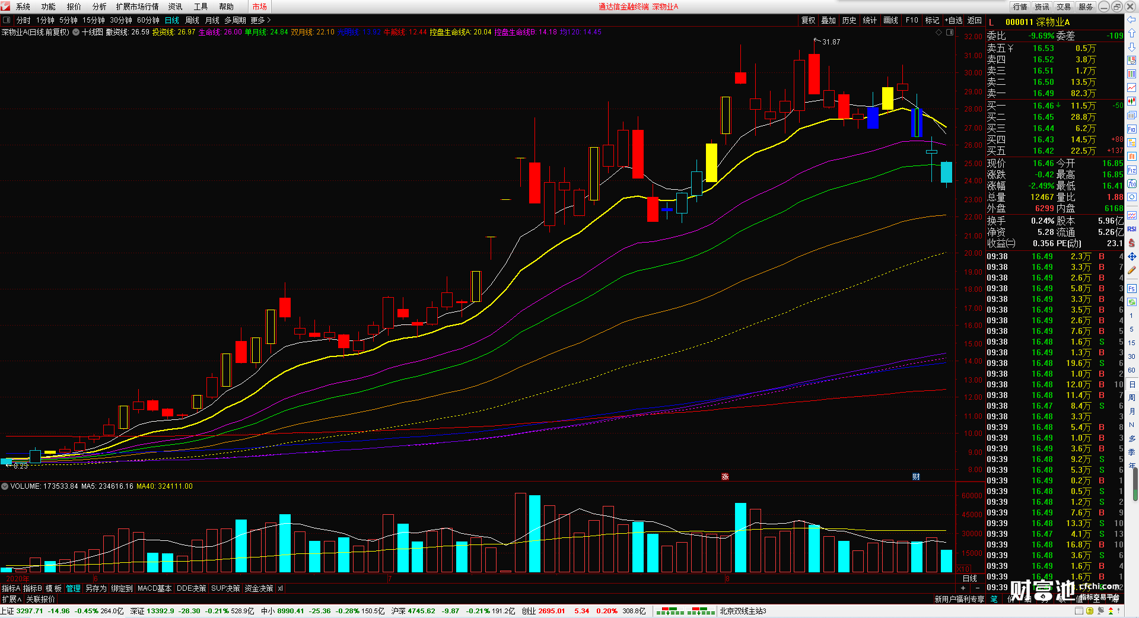Open the 扩展市场行情 menu
The width and height of the screenshot is (1139, 618).
138,7
